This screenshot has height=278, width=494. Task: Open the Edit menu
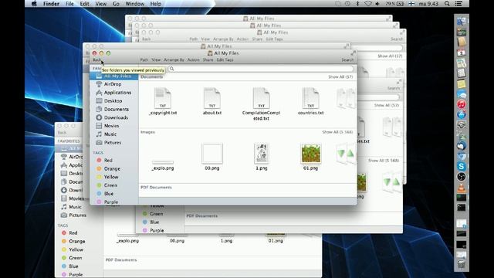click(84, 4)
